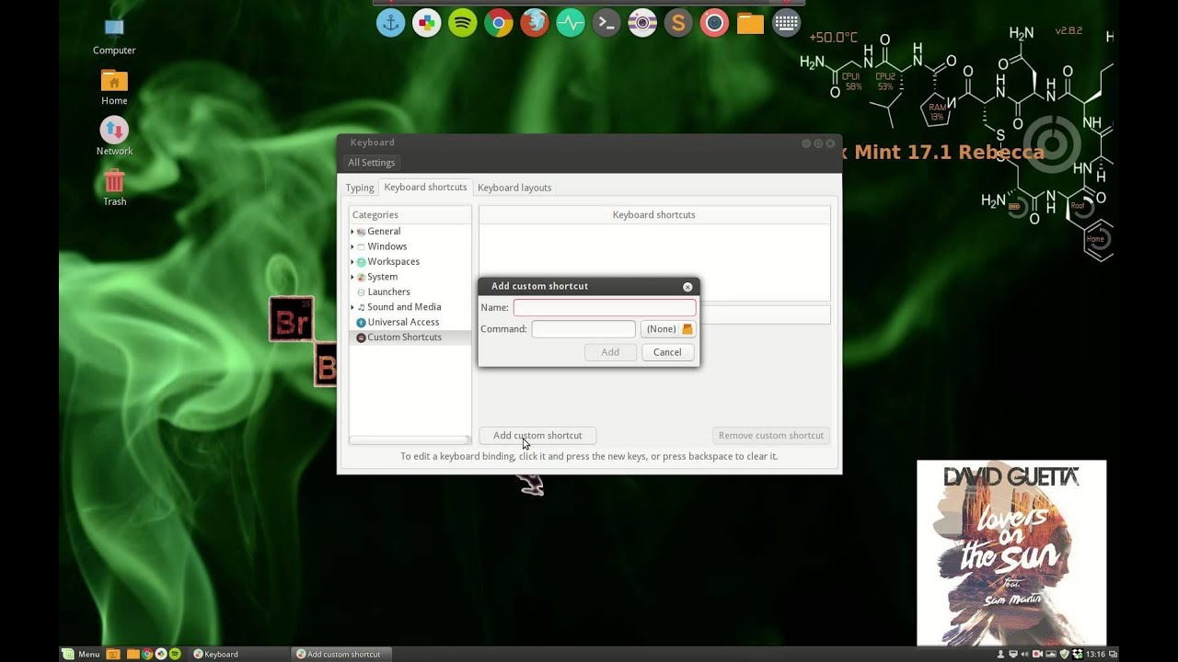
Task: Open the onscreen keyboard dock icon
Action: (785, 22)
